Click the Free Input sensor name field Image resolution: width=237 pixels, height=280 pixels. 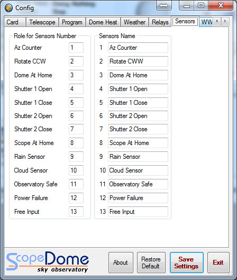click(x=138, y=212)
